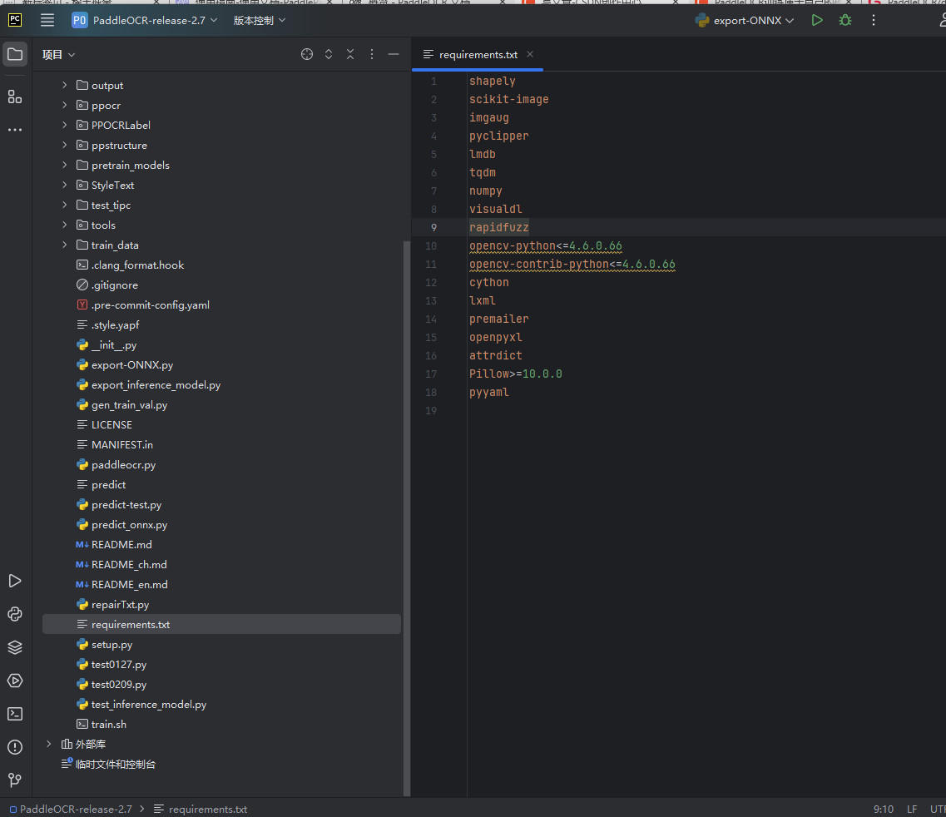
Task: Open the Project tool window icon
Action: click(15, 54)
